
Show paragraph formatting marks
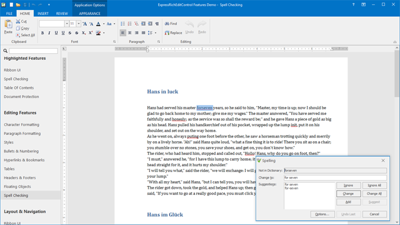coord(157,24)
